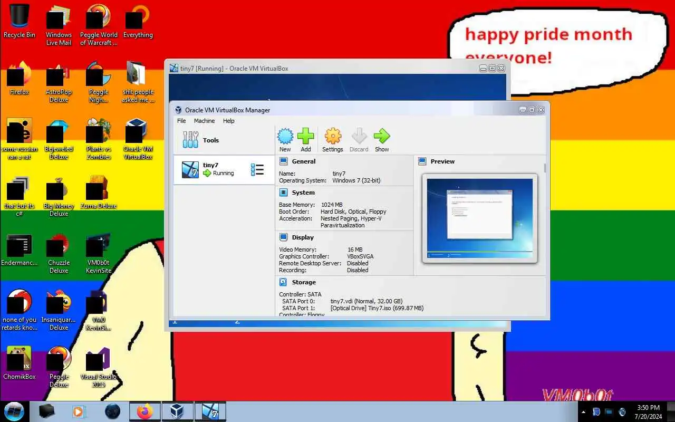Screen dimensions: 675x422
Task: Click the dark globe taskbar icon
Action: coord(112,411)
